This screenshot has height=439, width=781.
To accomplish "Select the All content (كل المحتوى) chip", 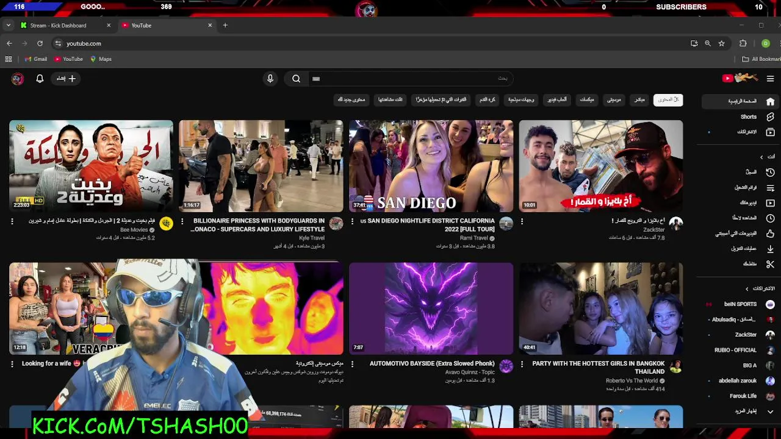I will [668, 99].
